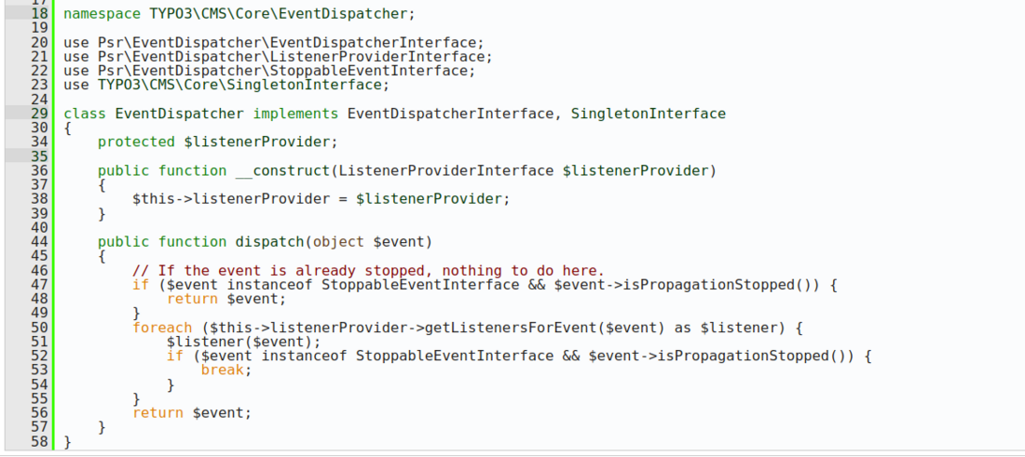
Task: Click the final return $event statement
Action: (x=192, y=413)
